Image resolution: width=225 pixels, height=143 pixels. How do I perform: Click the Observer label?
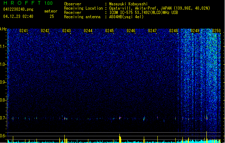[x=73, y=4]
